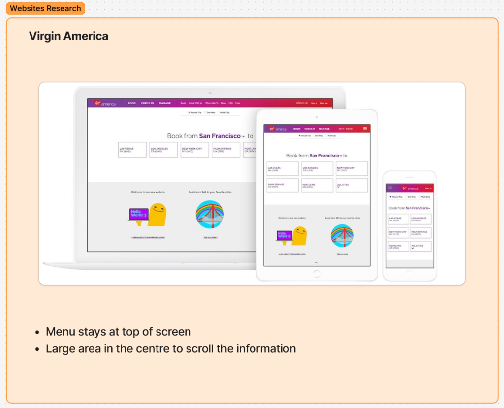Select One Way radio option on tablet

[318, 135]
